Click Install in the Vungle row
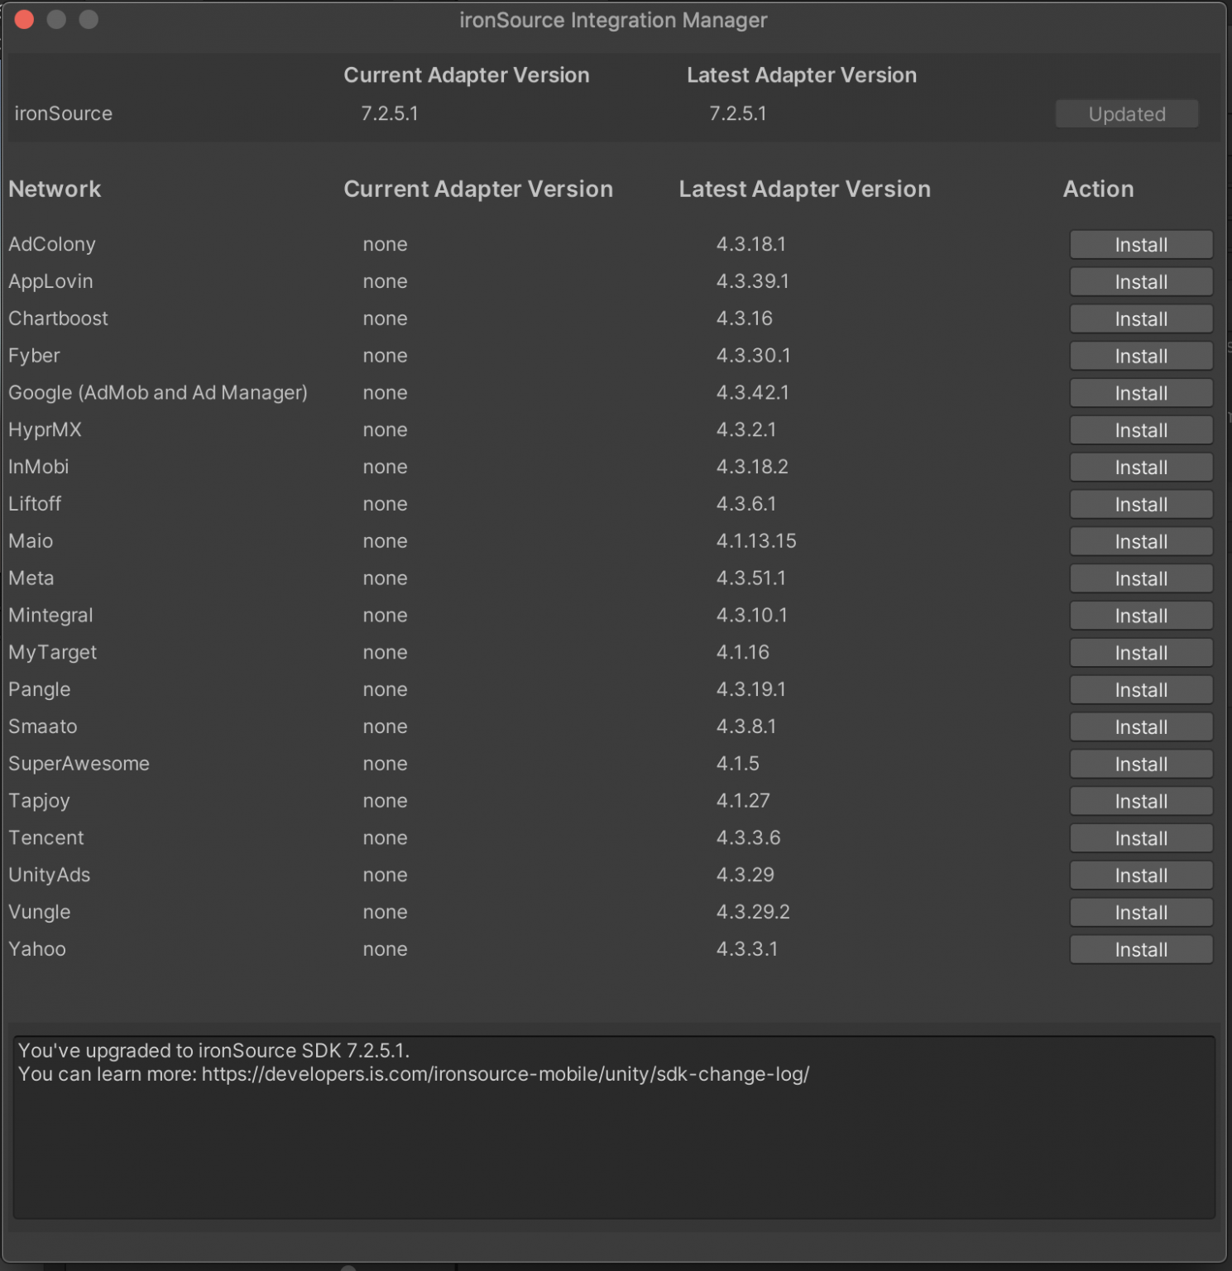This screenshot has width=1232, height=1271. coord(1140,913)
